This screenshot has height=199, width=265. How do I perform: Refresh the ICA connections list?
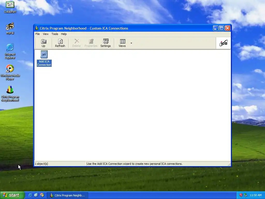[x=60, y=43]
